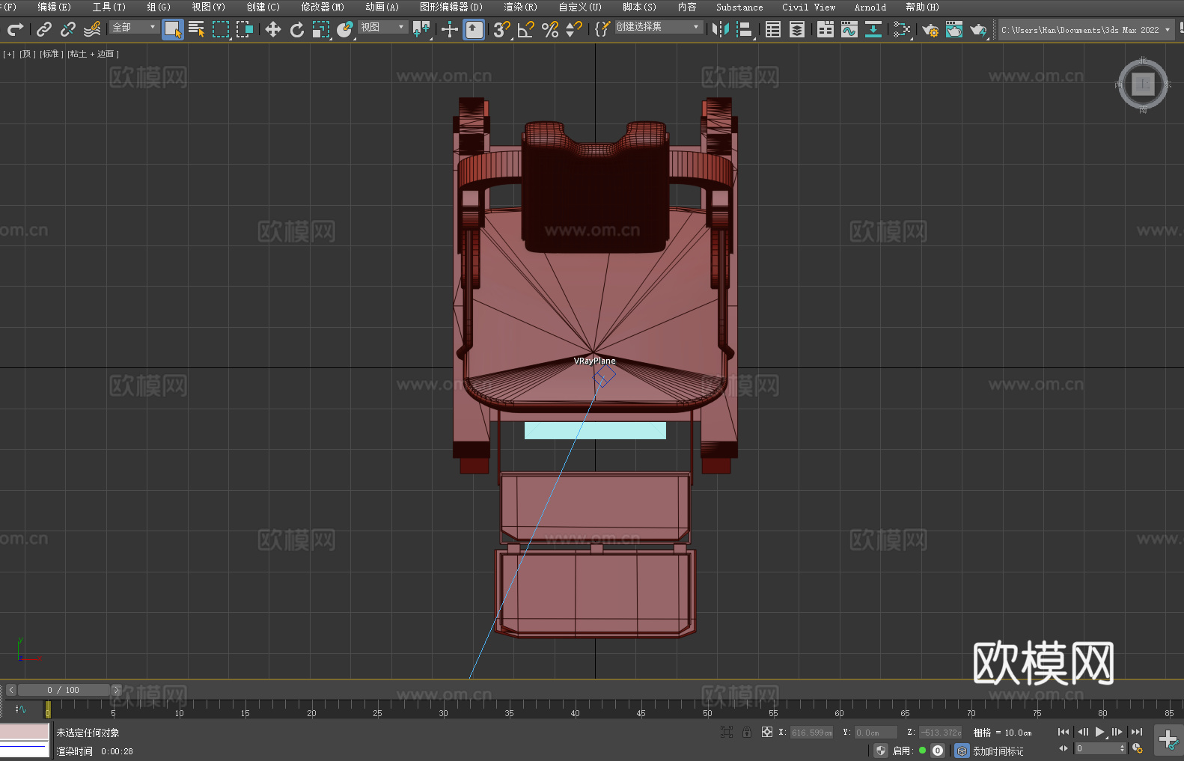Click Absolute/Offset transform mode icon
This screenshot has width=1184, height=761.
pos(767,732)
